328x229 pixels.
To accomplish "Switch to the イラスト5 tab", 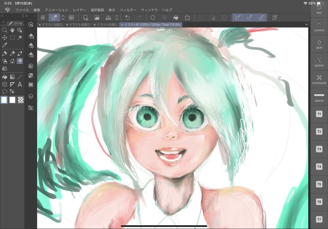I will pyautogui.click(x=106, y=25).
